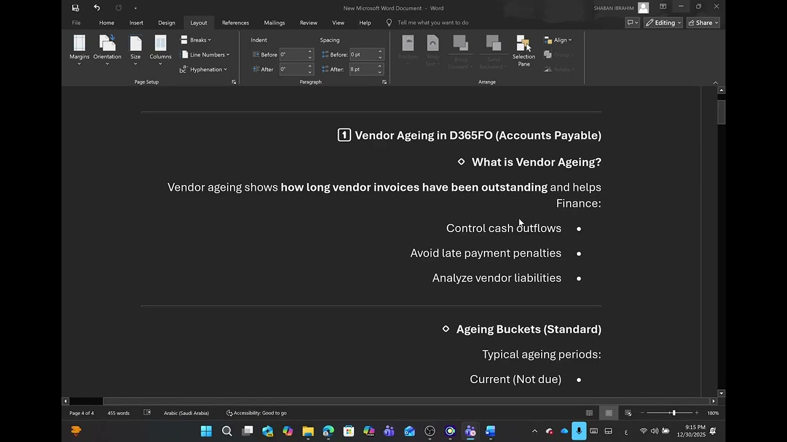Image resolution: width=787 pixels, height=442 pixels.
Task: Open the Editing mode dropdown
Action: (663, 23)
